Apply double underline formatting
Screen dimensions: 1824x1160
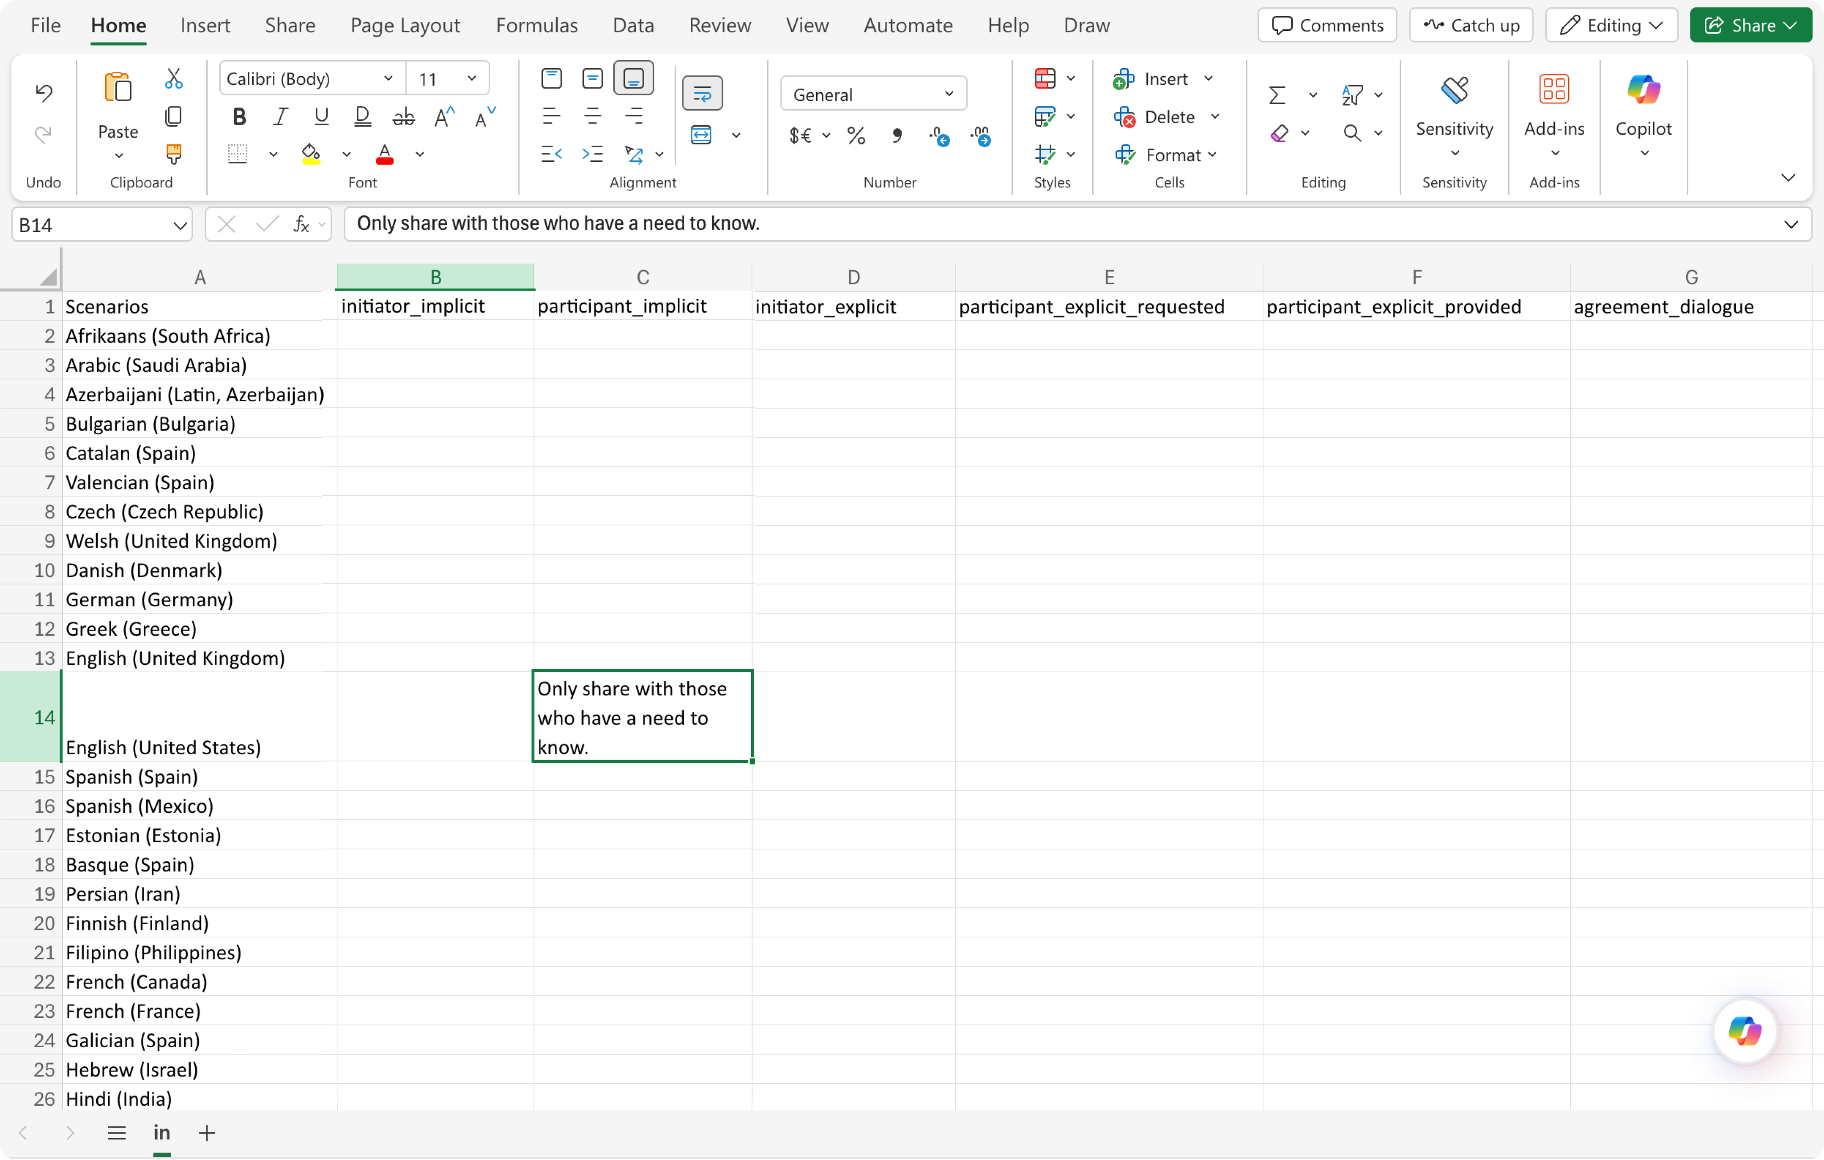(362, 117)
